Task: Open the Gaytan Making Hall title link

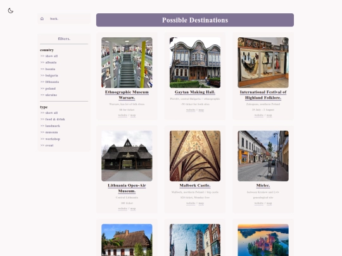Action: (195, 92)
